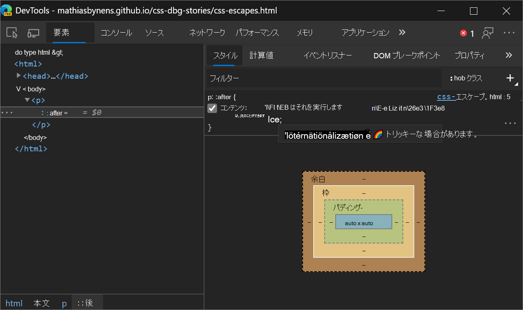The image size is (523, 310).
Task: Select the プロパティ sidebar tab
Action: pos(469,55)
